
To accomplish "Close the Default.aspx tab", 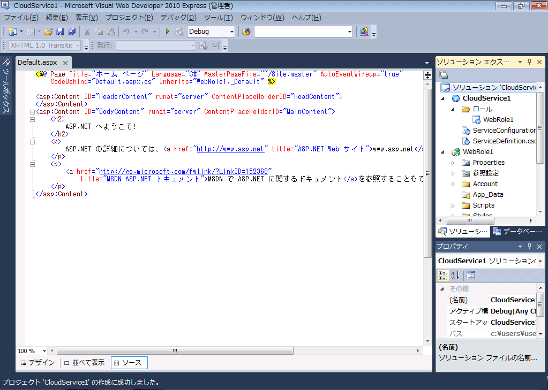I will point(65,63).
